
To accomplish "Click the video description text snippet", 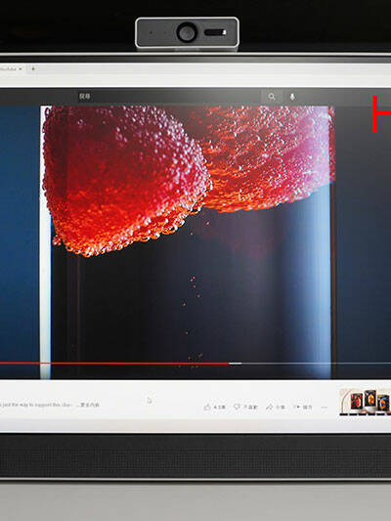I will pos(36,405).
